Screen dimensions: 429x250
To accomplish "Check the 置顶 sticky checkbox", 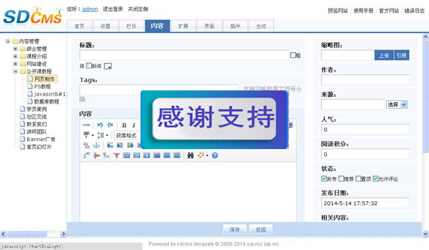I will click(358, 179).
